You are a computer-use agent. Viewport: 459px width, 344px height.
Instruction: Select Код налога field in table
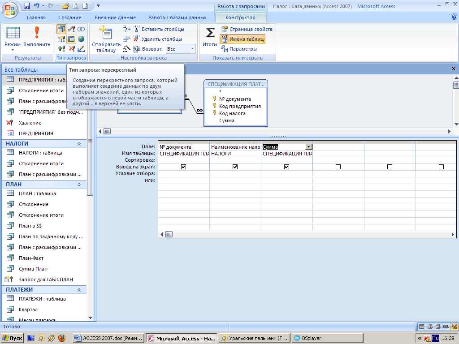point(232,113)
